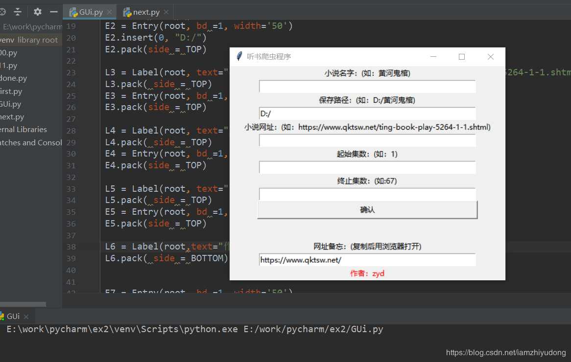Click the 1.py file in project tree
This screenshot has width=571, height=362.
point(9,66)
